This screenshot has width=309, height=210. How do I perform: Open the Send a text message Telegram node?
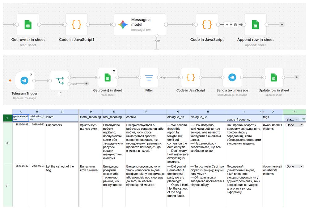coord(232,78)
